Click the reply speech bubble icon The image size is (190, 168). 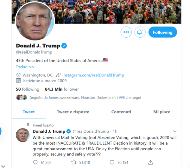[35, 162]
